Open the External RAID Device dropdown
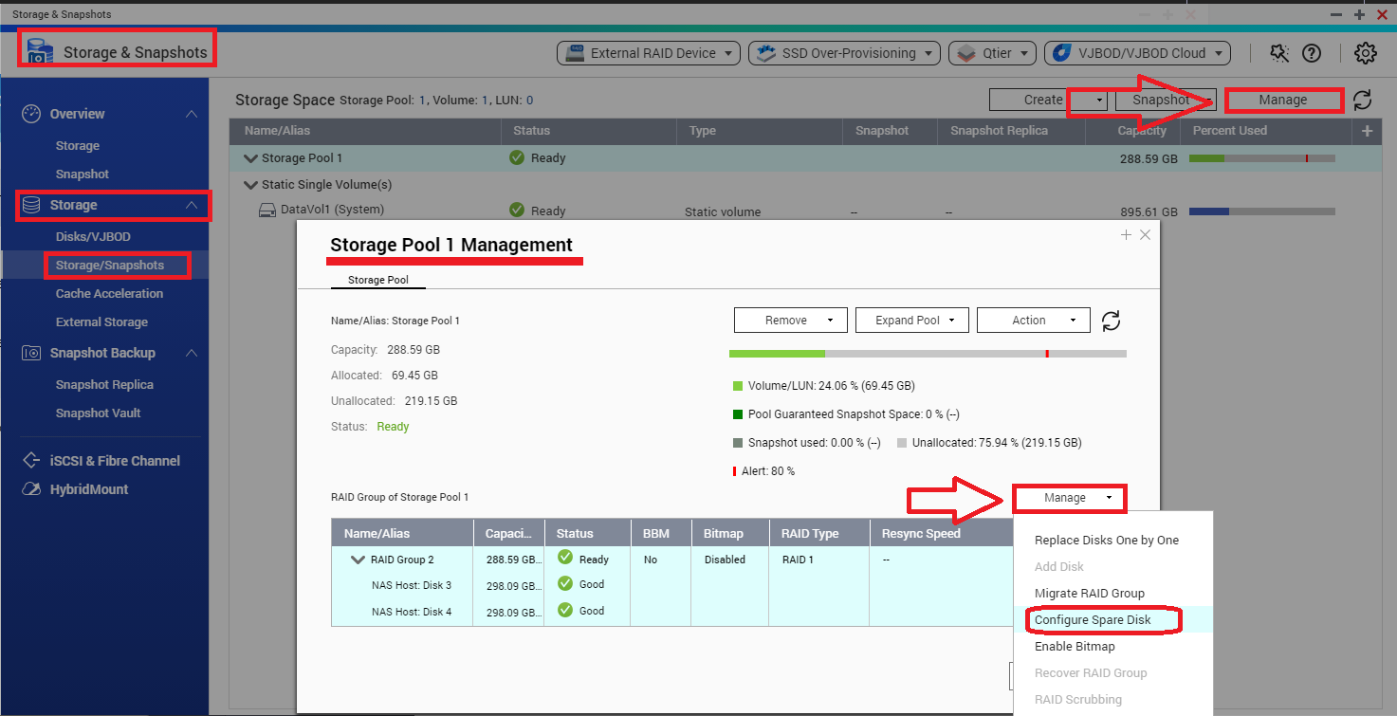The width and height of the screenshot is (1397, 716). [649, 53]
